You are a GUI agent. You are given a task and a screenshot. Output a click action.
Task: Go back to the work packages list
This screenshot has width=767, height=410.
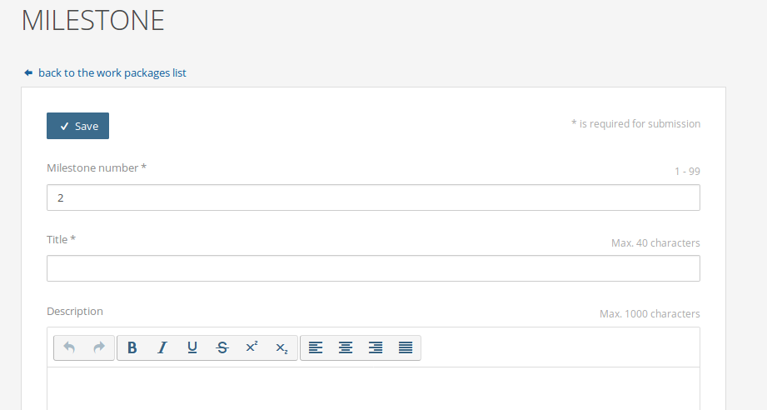(x=112, y=73)
